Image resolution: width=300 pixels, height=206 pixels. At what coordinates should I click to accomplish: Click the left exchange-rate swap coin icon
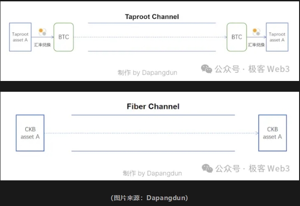[42, 32]
